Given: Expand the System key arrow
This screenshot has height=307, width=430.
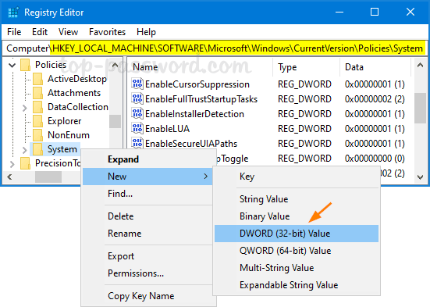Looking at the screenshot, I should 24,150.
